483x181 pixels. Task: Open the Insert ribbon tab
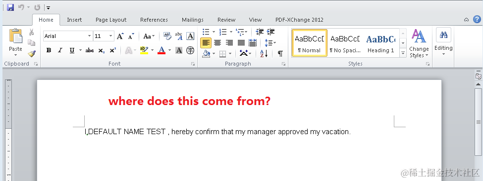click(x=74, y=20)
